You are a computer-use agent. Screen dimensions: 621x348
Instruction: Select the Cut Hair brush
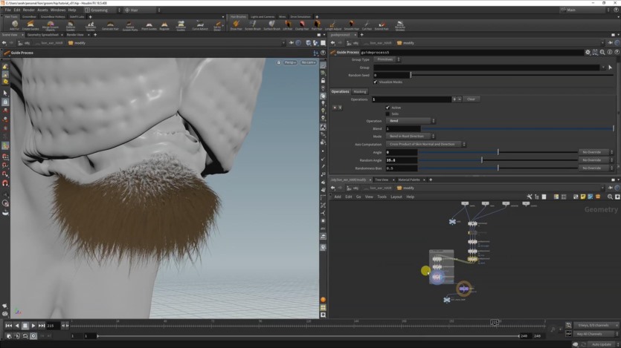[x=367, y=25]
